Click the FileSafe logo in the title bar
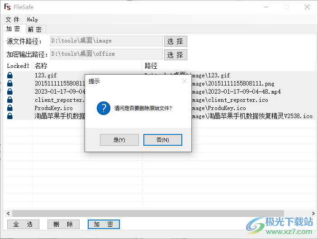 [7, 7]
